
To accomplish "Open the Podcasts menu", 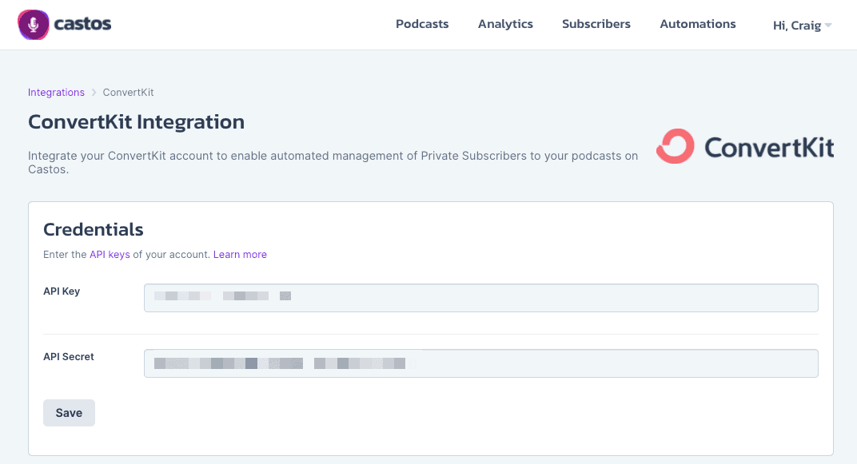I will point(422,24).
